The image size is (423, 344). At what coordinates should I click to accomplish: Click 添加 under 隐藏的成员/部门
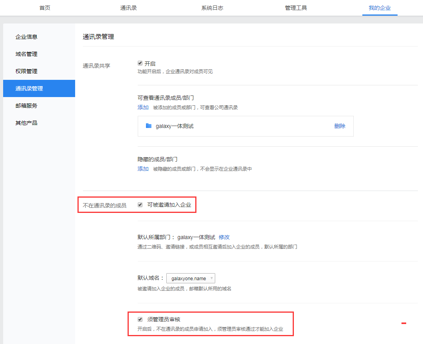(143, 168)
